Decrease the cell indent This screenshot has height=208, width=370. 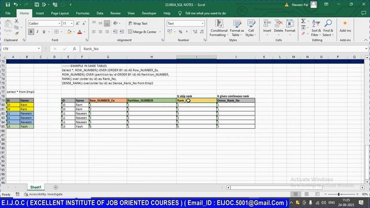(115, 32)
